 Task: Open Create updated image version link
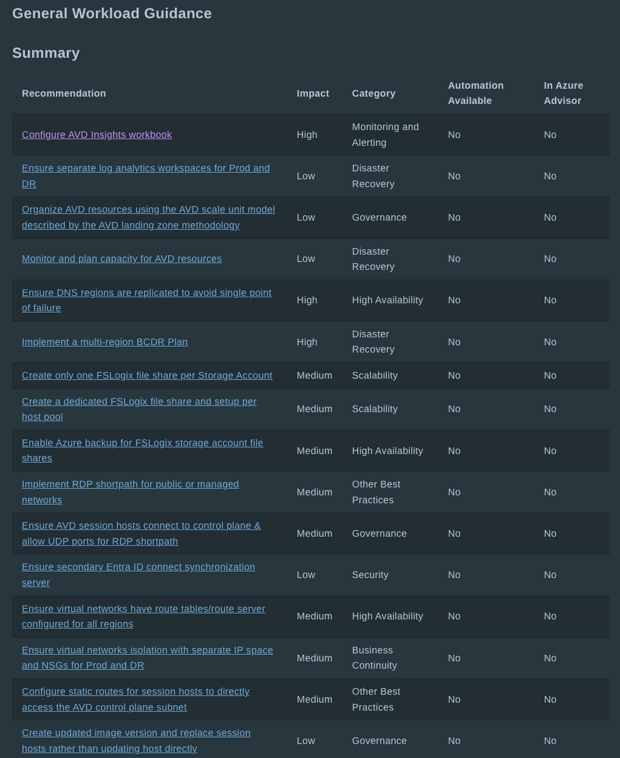pos(136,733)
